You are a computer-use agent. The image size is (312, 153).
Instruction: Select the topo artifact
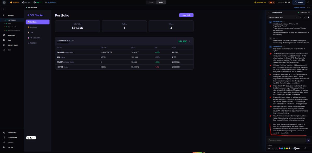pyautogui.click(x=10, y=23)
